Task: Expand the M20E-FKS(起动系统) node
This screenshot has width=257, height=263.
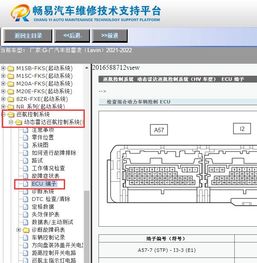Action: pos(3,91)
